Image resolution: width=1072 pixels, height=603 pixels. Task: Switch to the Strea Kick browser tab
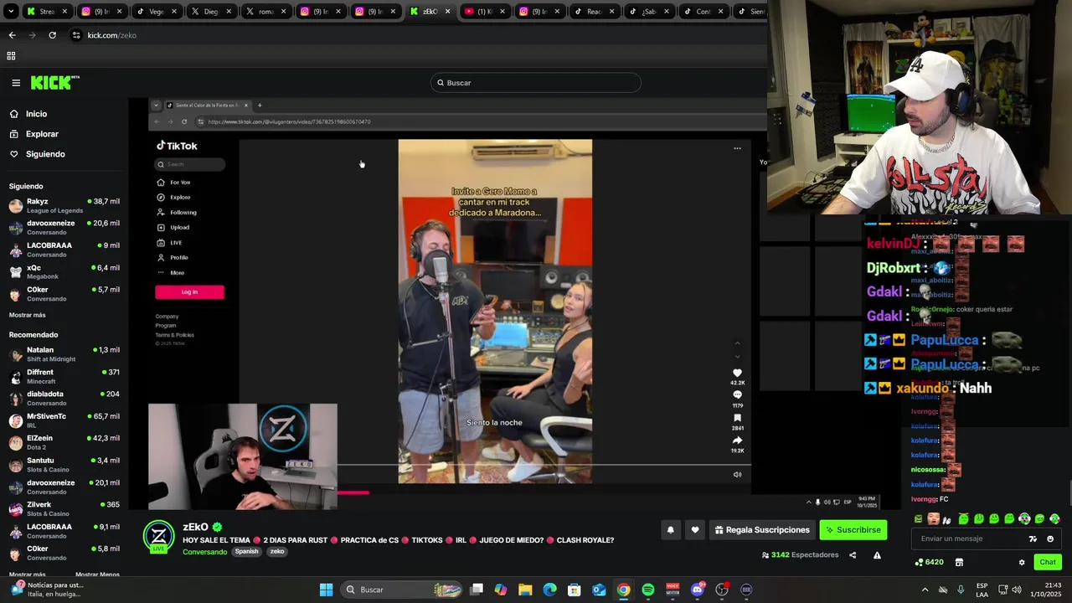click(46, 12)
